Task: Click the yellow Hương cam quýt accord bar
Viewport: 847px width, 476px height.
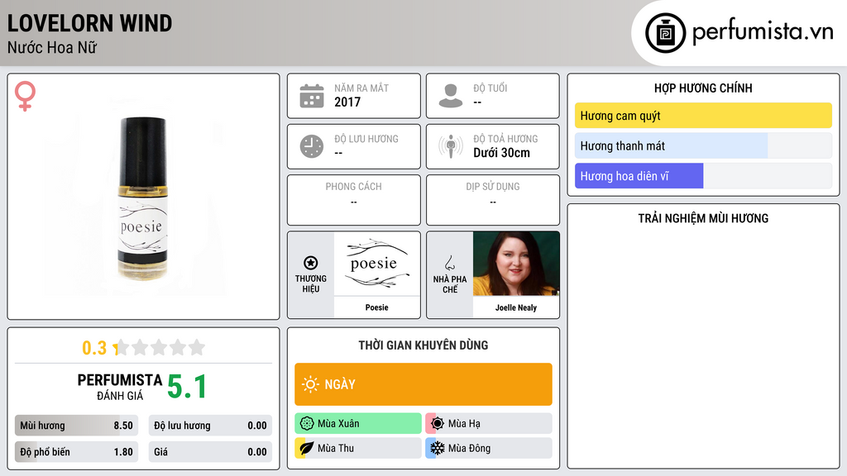Action: point(703,116)
